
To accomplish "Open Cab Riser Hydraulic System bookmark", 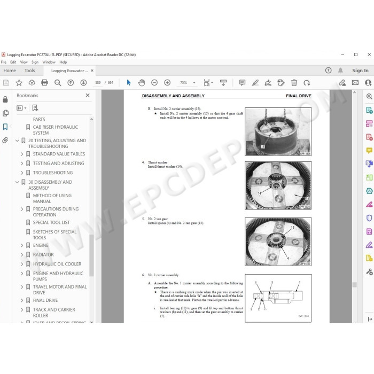I will point(56,130).
